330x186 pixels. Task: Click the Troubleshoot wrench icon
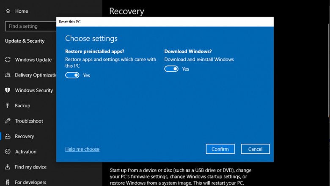pos(8,121)
